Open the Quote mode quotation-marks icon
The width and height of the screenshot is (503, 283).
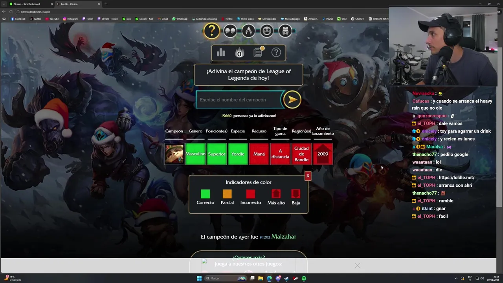(230, 31)
